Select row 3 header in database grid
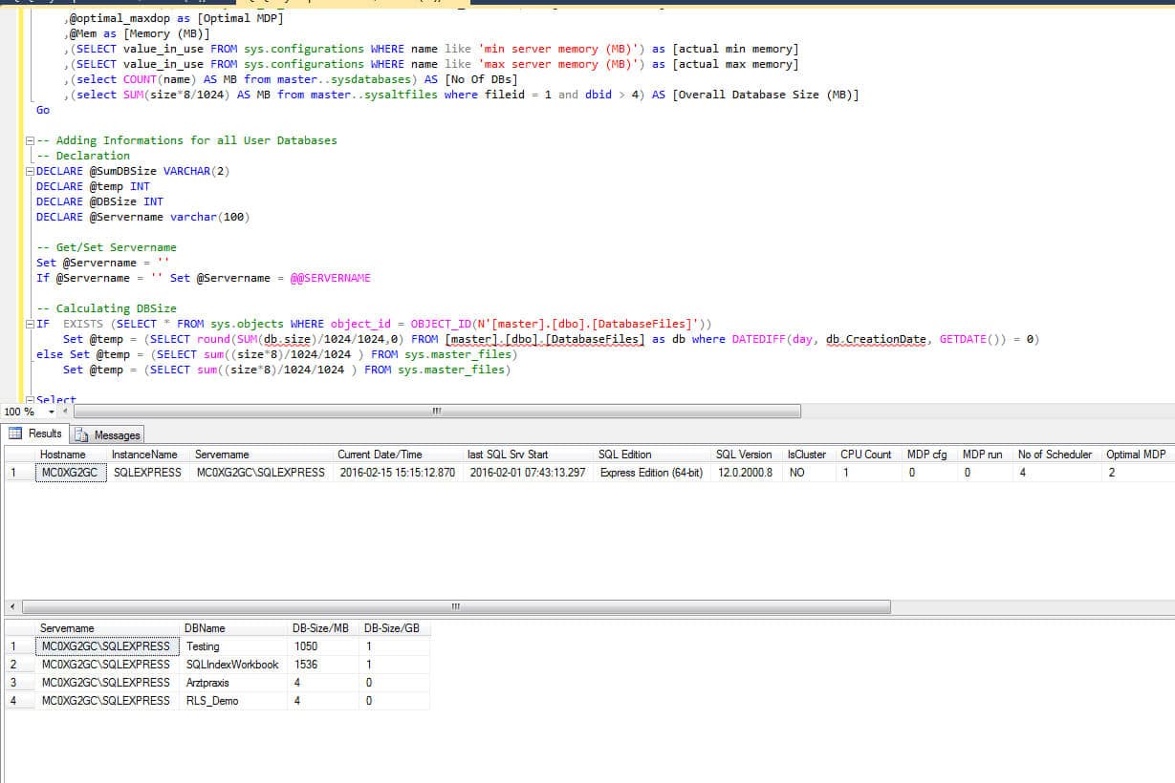Screen dimensions: 1175x783 click(19, 683)
